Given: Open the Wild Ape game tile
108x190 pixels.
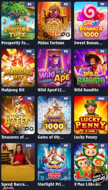Looking at the screenshot, I should (x=54, y=68).
